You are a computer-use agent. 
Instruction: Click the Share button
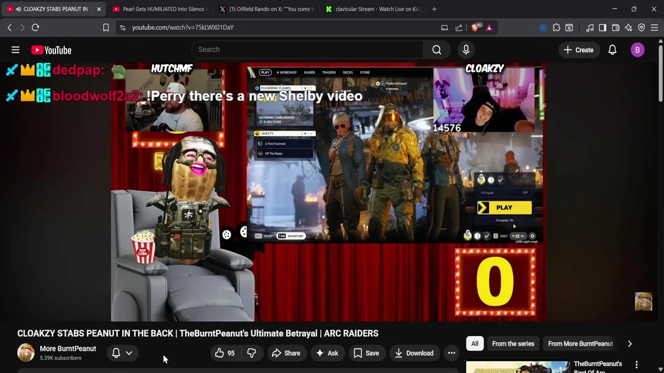coord(286,353)
